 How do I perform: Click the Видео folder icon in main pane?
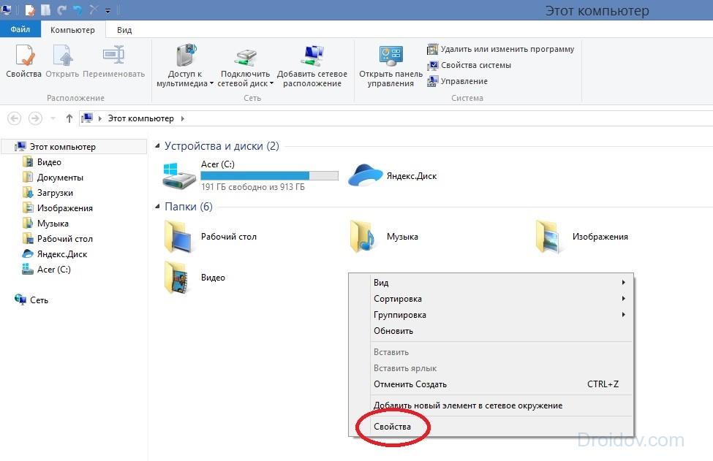(178, 277)
